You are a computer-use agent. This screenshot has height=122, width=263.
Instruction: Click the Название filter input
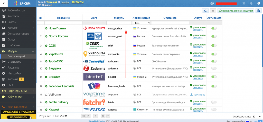pyautogui.click(x=64, y=23)
